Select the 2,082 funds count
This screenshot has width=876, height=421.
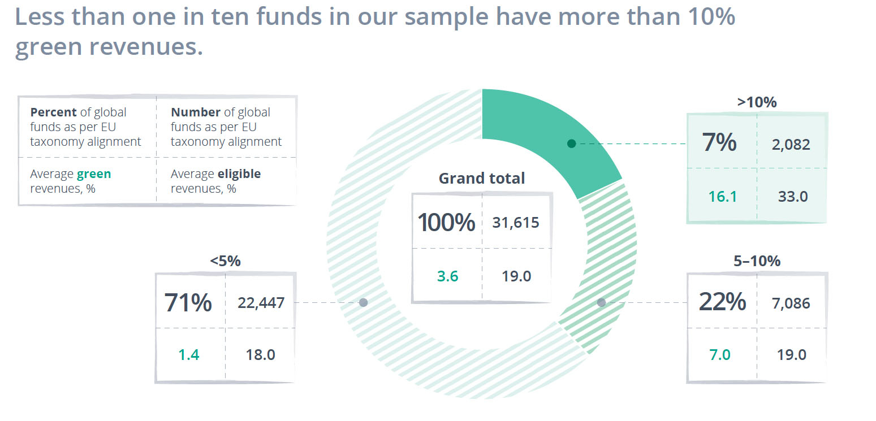pos(791,145)
